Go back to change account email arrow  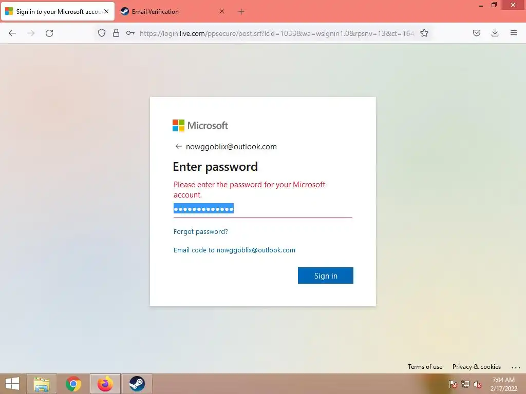point(178,146)
